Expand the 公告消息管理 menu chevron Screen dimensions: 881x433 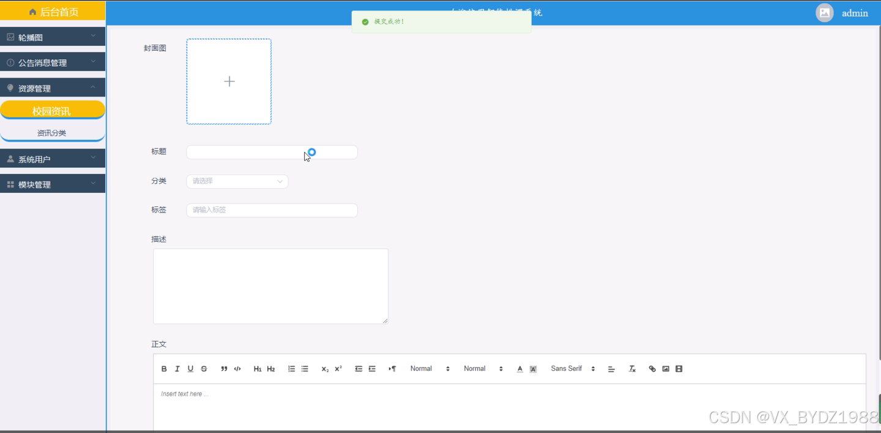coord(94,62)
